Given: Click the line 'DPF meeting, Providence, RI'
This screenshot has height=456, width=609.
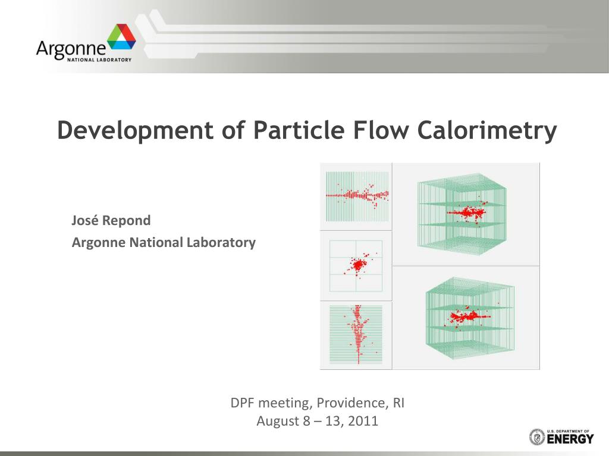Looking at the screenshot, I should tap(318, 403).
